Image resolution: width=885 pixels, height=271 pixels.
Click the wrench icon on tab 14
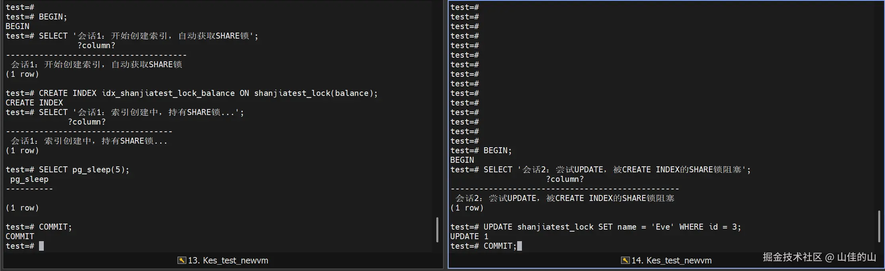coord(625,260)
